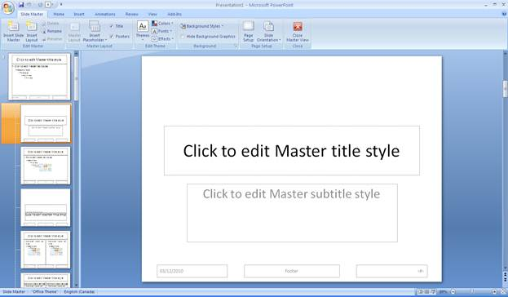
Task: Open the Background group dialog launcher
Action: click(236, 47)
